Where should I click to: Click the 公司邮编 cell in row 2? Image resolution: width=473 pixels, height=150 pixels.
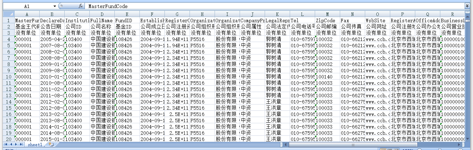tap(327, 27)
